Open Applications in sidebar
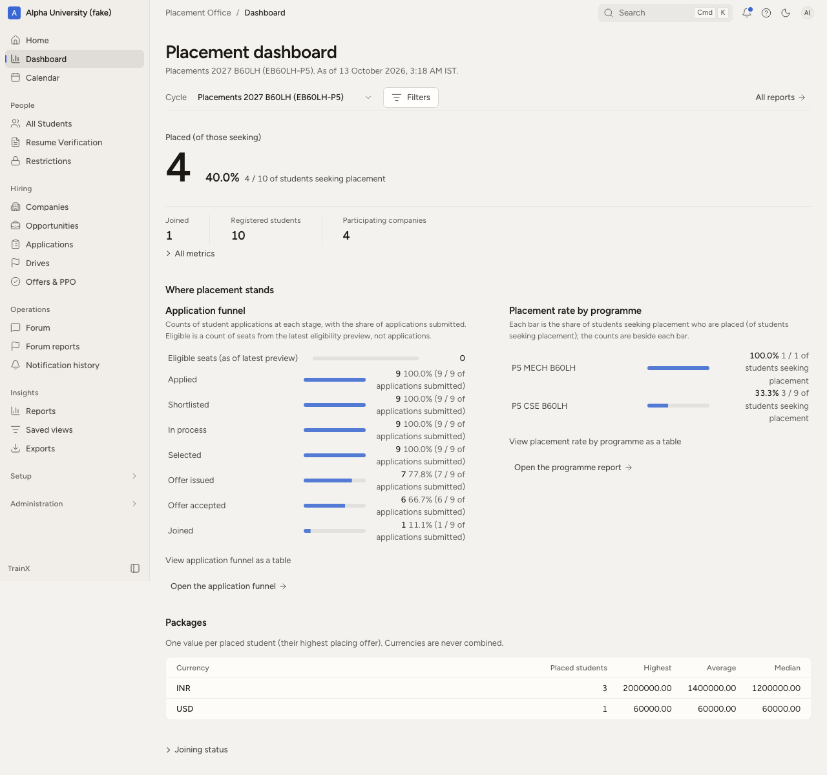This screenshot has width=827, height=775. tap(74, 244)
